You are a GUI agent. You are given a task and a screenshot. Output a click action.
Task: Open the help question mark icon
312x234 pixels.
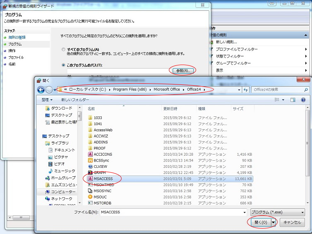point(303,100)
